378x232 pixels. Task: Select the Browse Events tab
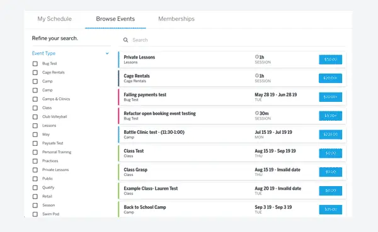point(115,19)
